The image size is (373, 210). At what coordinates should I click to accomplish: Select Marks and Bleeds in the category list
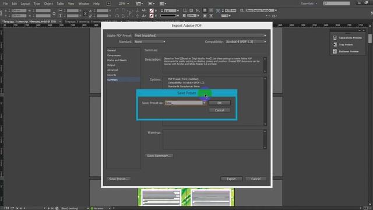coord(117,60)
